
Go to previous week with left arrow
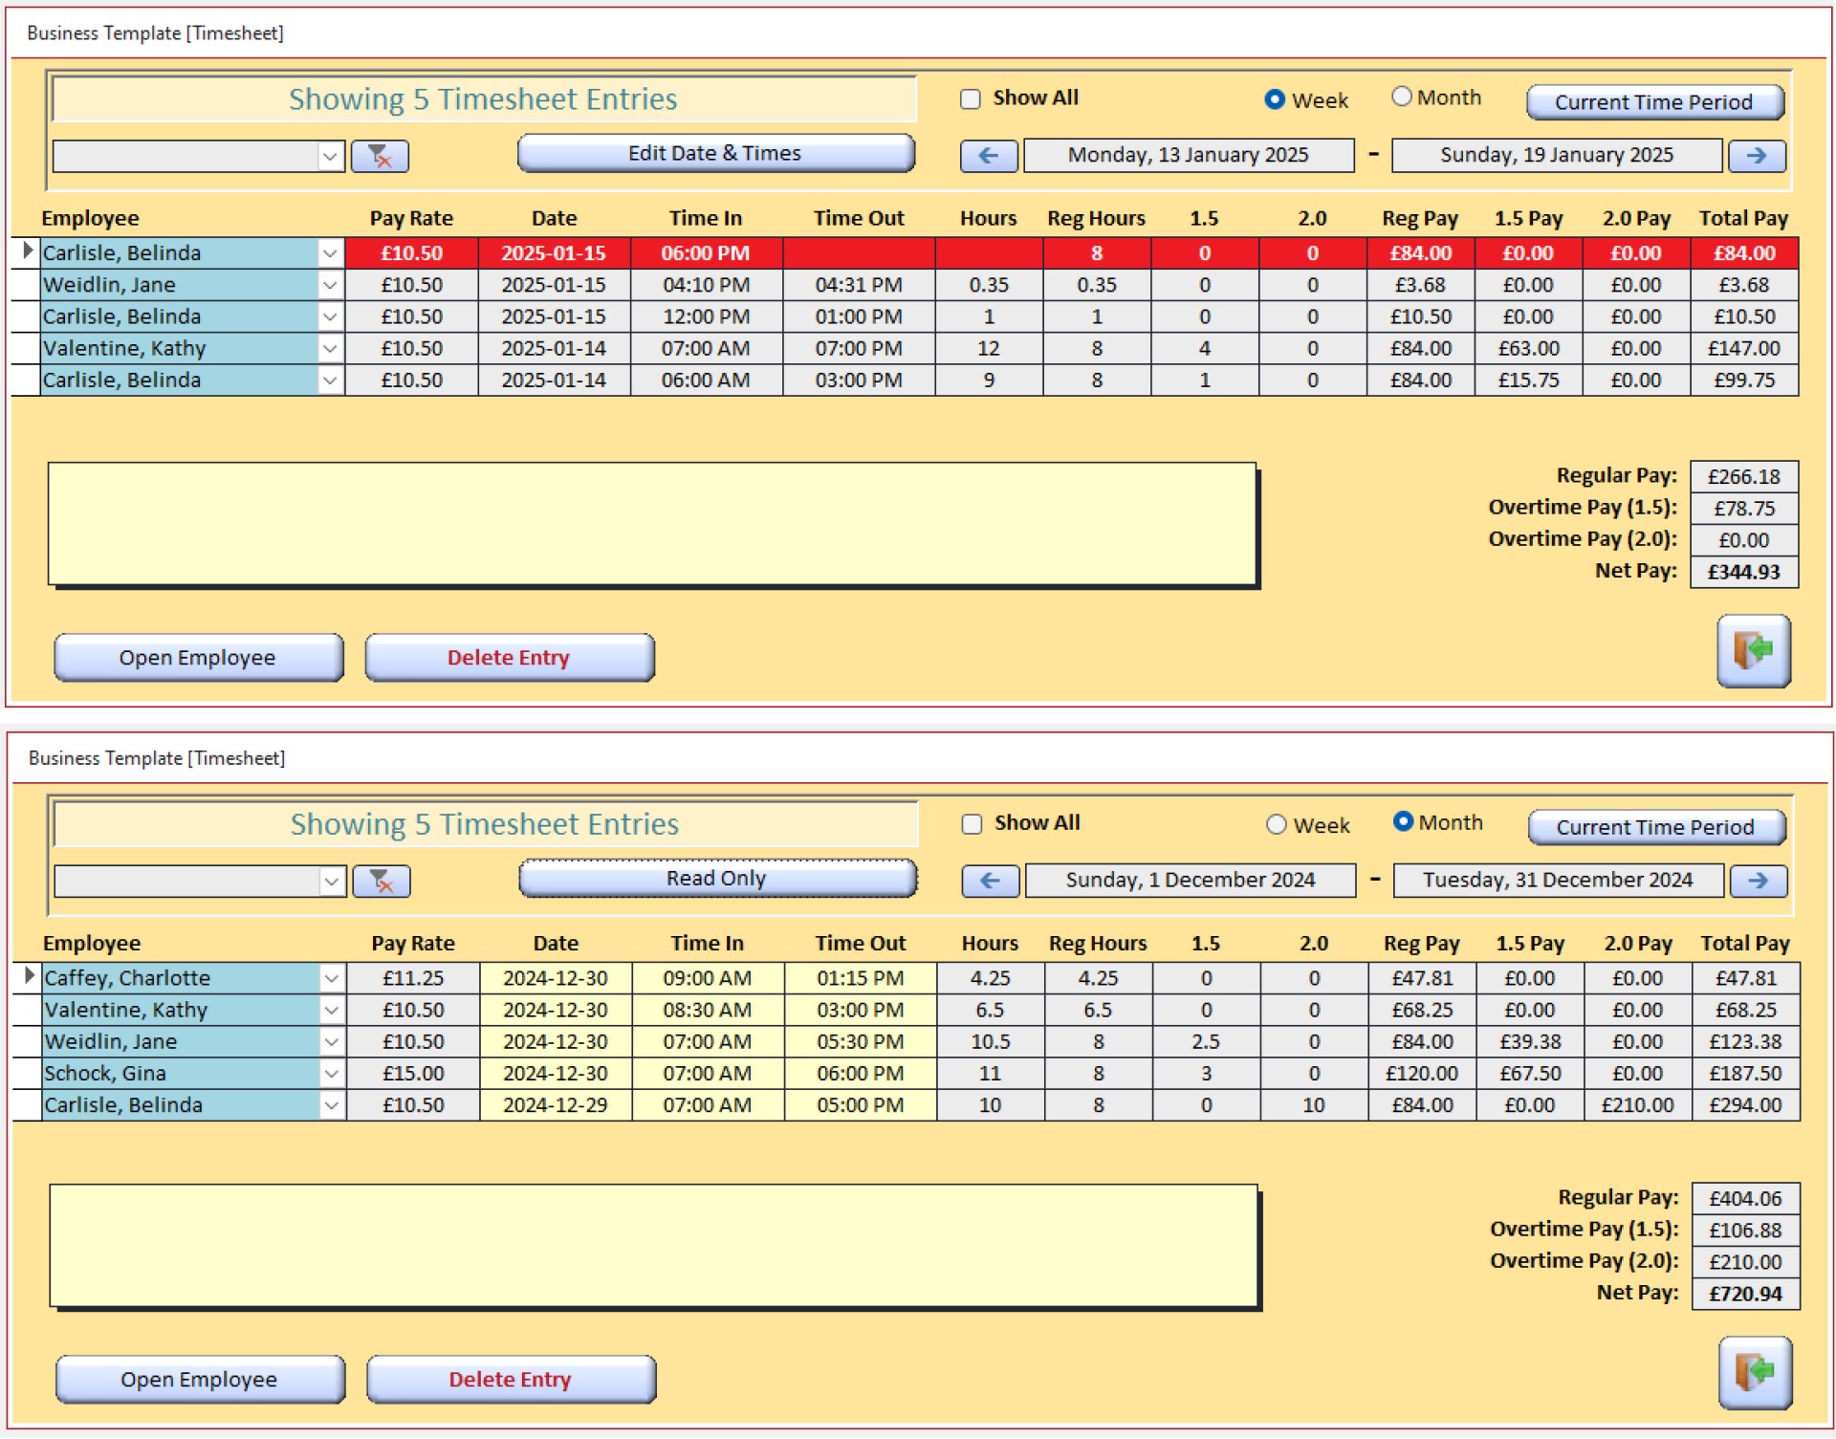point(988,156)
